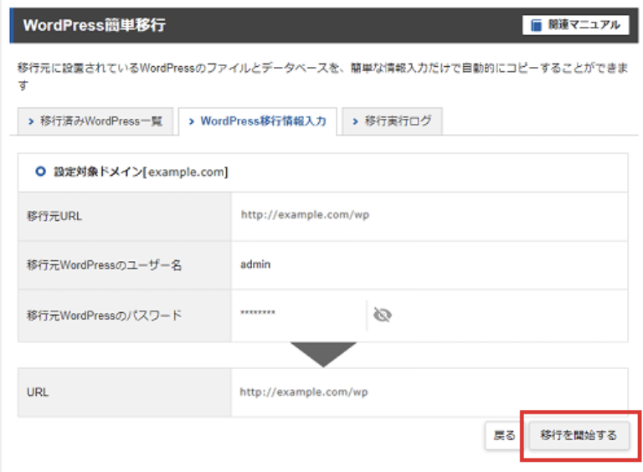
Task: Click chevron icon on 移行実行ログ tab
Action: [355, 121]
